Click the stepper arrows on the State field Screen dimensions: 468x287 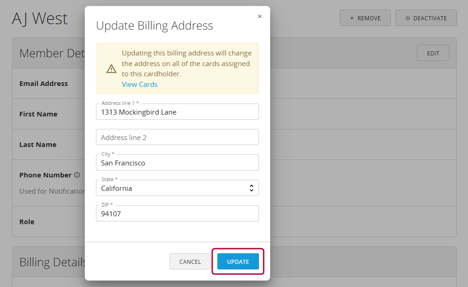[x=251, y=188]
